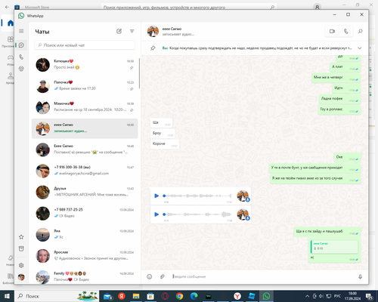378x302 pixels.
Task: Open the +7 989 737-25-25 chat
Action: 85,213
